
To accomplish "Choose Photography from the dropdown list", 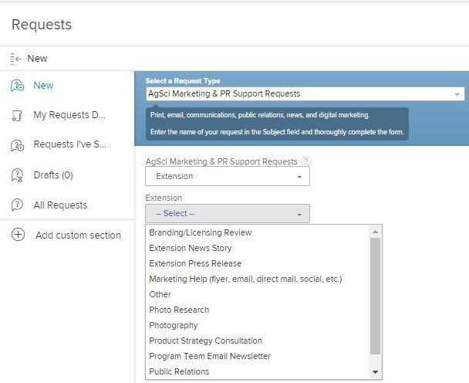I will coord(174,325).
